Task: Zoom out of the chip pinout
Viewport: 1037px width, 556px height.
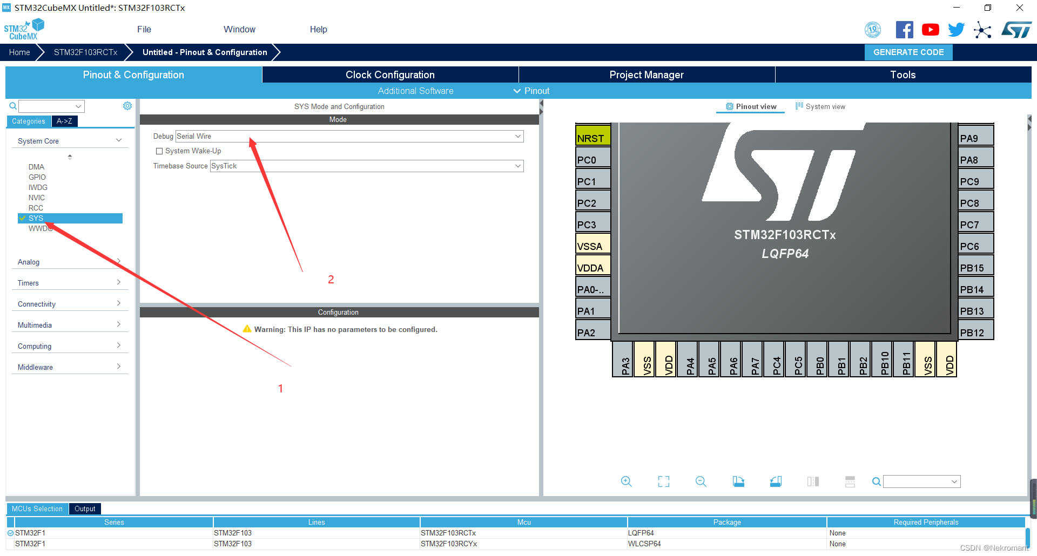Action: (x=701, y=482)
